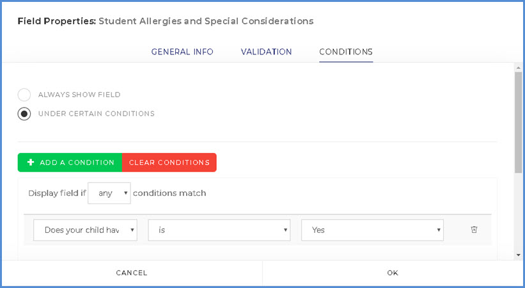Screen dimensions: 525x288
Task: Open the 'Yes' value dropdown
Action: pos(372,230)
